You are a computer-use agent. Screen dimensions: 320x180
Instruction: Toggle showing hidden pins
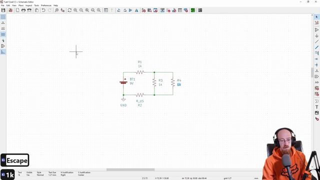pos(3,46)
